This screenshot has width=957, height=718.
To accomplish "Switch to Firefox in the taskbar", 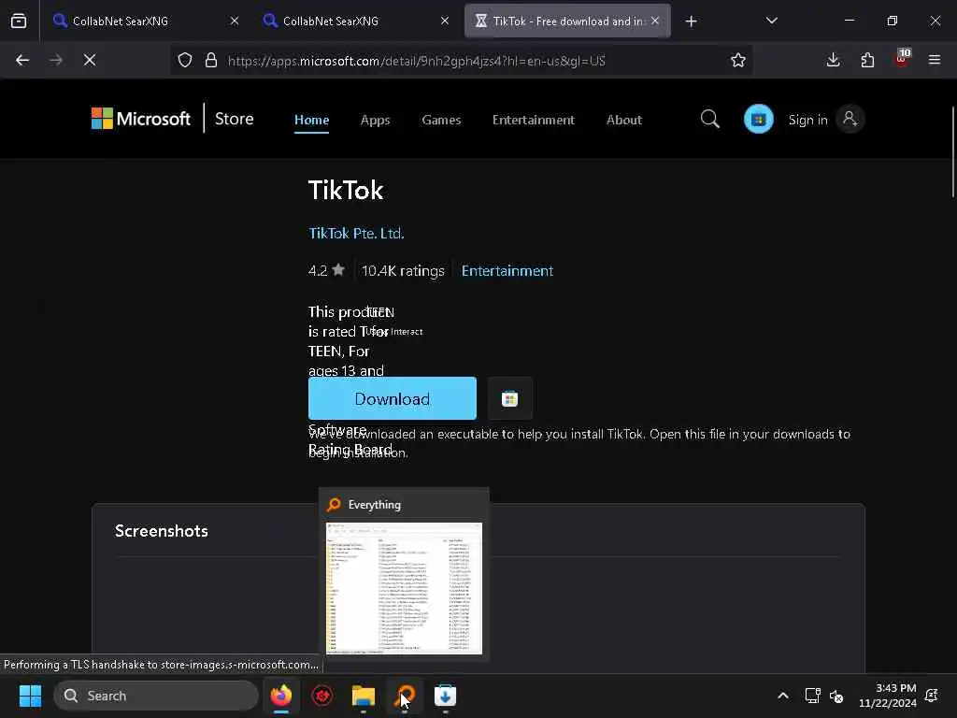I will 281,696.
